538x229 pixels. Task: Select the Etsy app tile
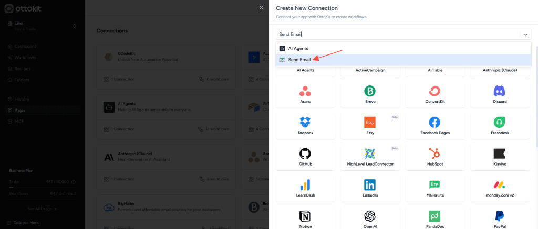(370, 126)
